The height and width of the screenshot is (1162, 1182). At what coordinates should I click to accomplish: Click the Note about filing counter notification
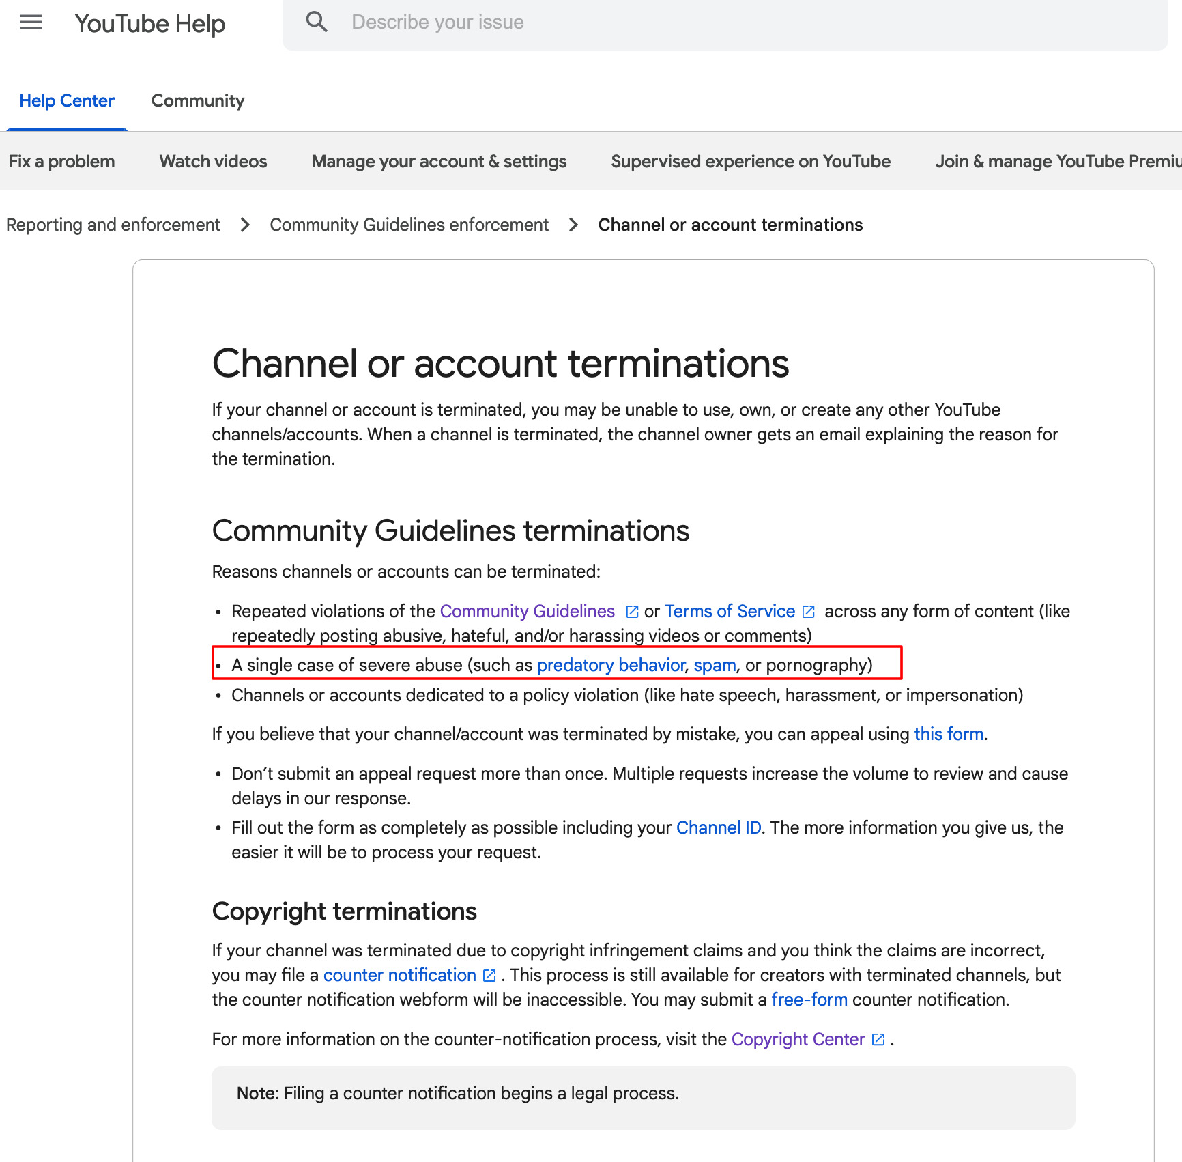pyautogui.click(x=644, y=1097)
